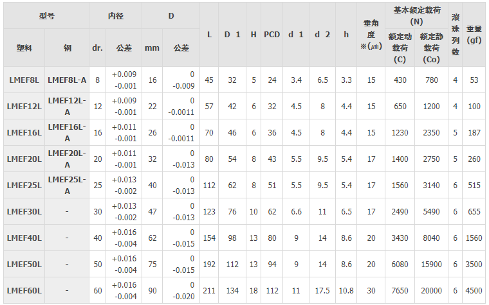Viewport: 489px width, 305px height.
Task: Select the LMEF12L-A steel model cell
Action: coord(67,106)
